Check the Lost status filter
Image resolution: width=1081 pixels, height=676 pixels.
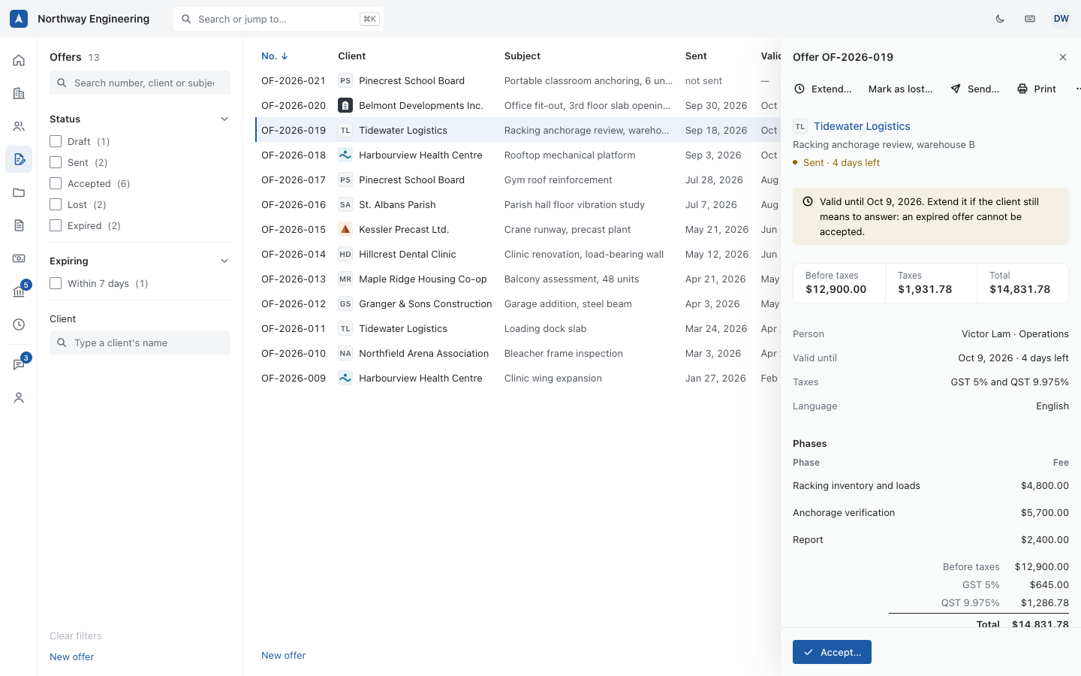56,204
